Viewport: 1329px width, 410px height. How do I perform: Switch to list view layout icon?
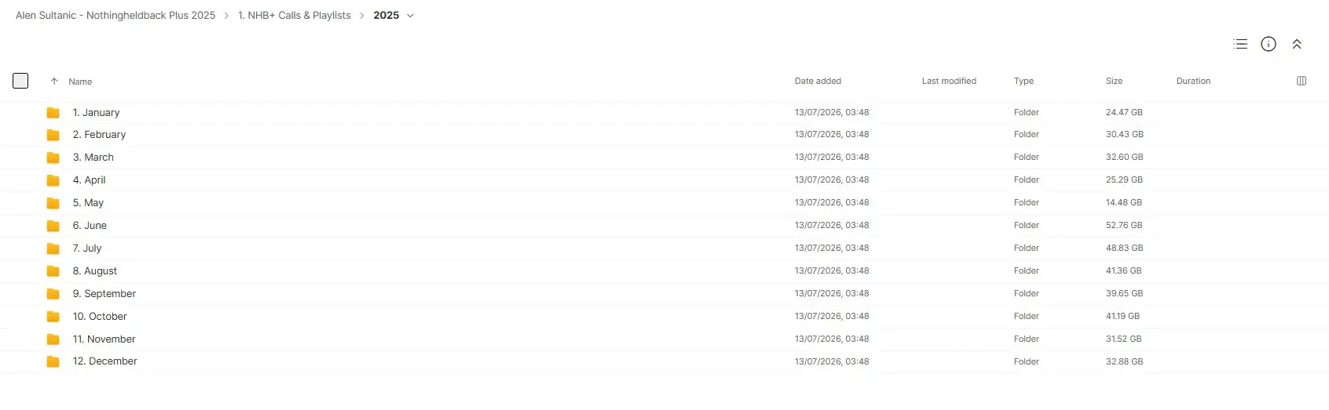[1240, 44]
